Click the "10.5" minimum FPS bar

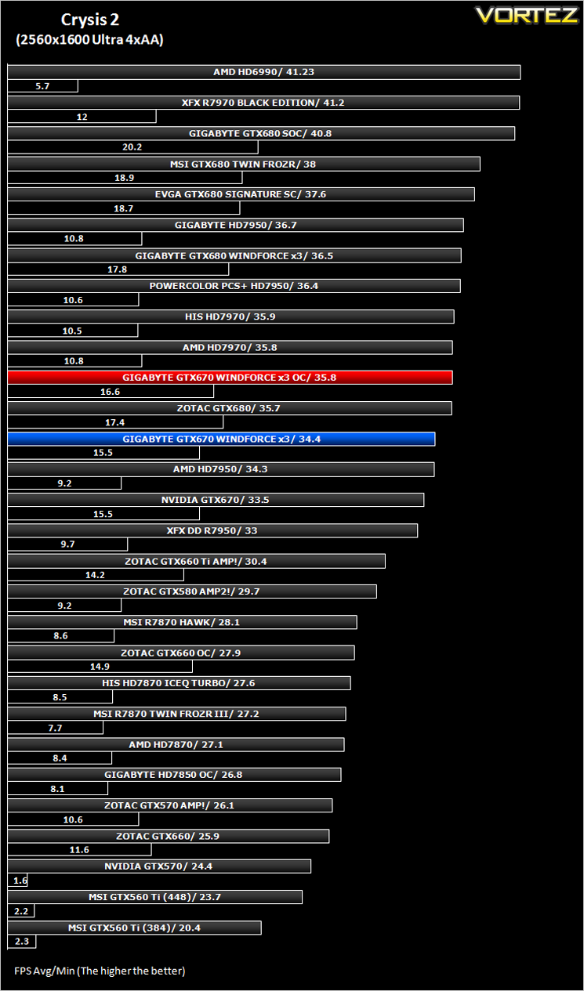pos(72,331)
